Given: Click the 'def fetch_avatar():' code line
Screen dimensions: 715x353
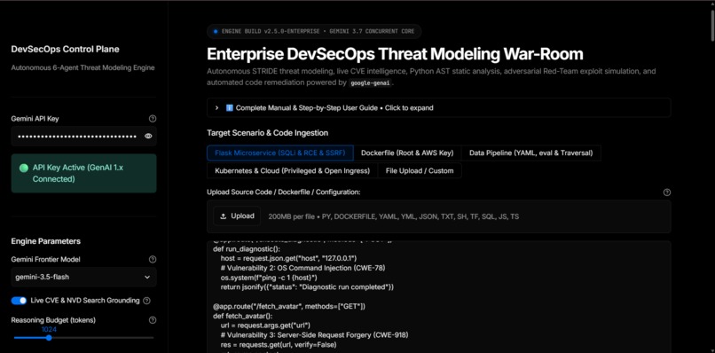Looking at the screenshot, I should point(243,316).
